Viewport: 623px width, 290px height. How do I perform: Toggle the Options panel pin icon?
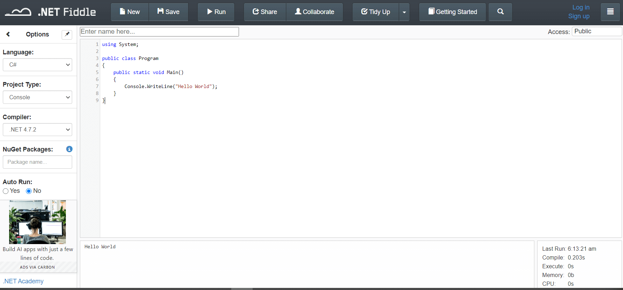(67, 34)
